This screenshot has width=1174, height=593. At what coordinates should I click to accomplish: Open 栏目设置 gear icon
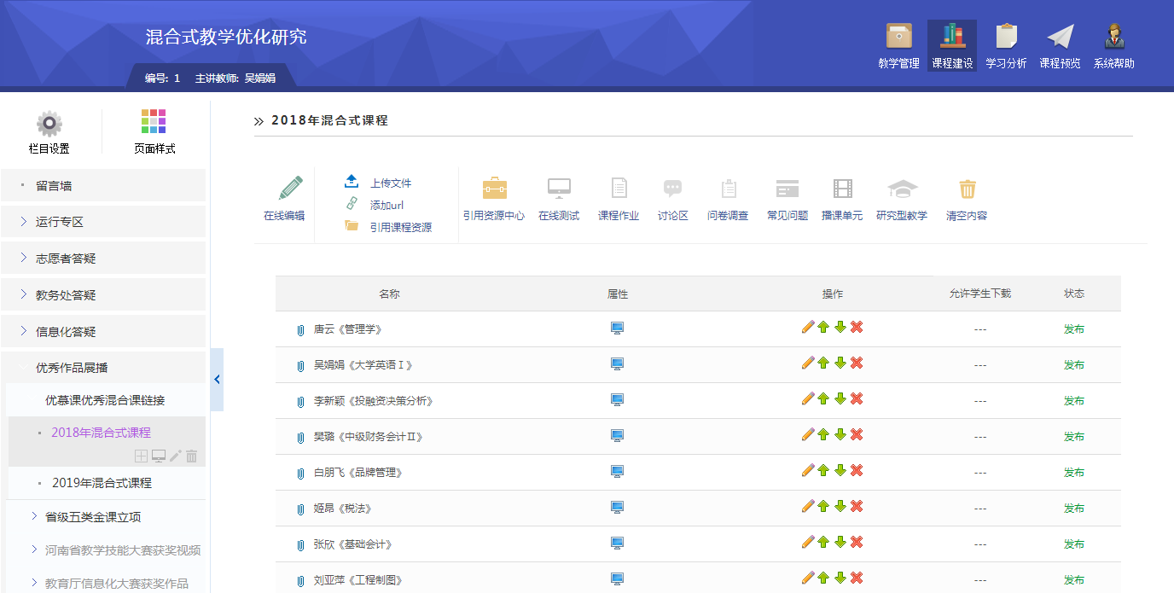pos(49,124)
